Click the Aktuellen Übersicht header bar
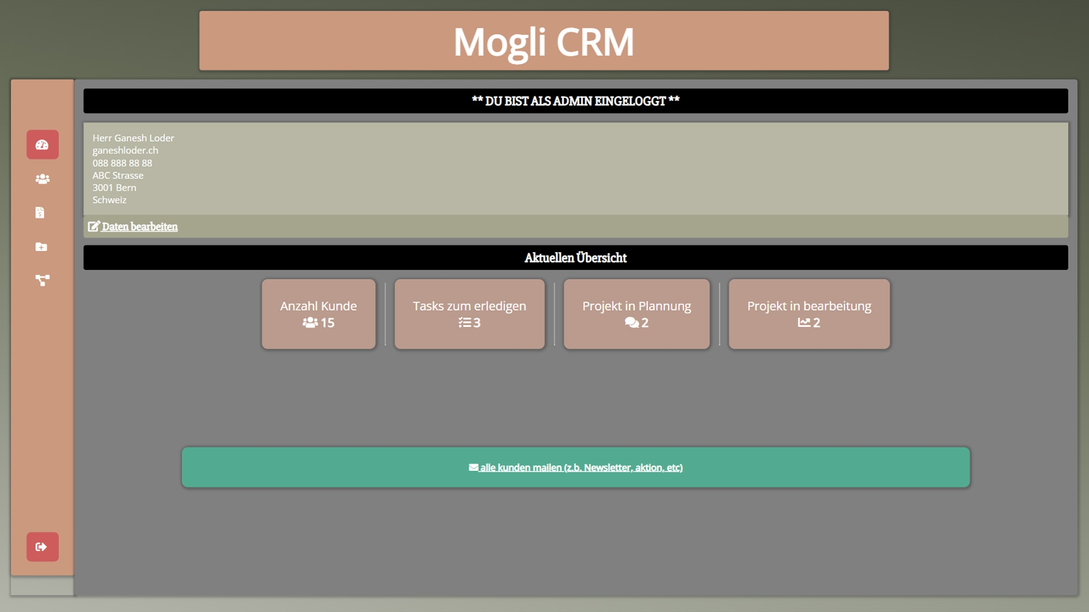 click(x=575, y=258)
